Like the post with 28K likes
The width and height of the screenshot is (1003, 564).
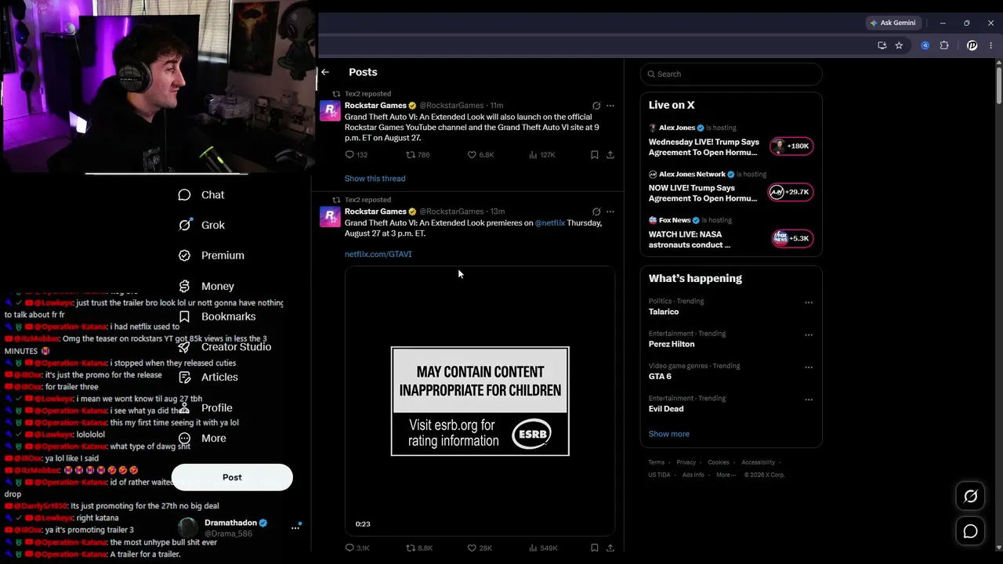[x=480, y=548]
